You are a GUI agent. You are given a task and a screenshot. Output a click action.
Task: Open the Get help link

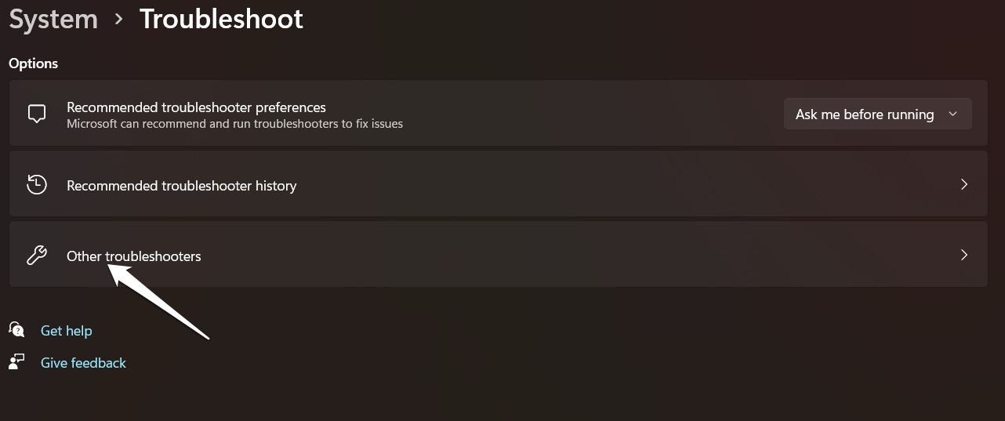67,331
